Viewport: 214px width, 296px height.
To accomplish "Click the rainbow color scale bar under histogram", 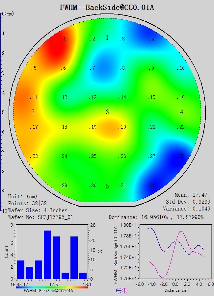I will click(x=52, y=287).
